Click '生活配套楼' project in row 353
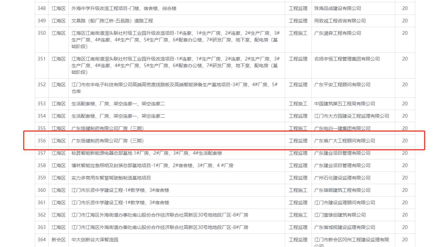Image resolution: width=433 pixels, height=247 pixels. [x=118, y=104]
